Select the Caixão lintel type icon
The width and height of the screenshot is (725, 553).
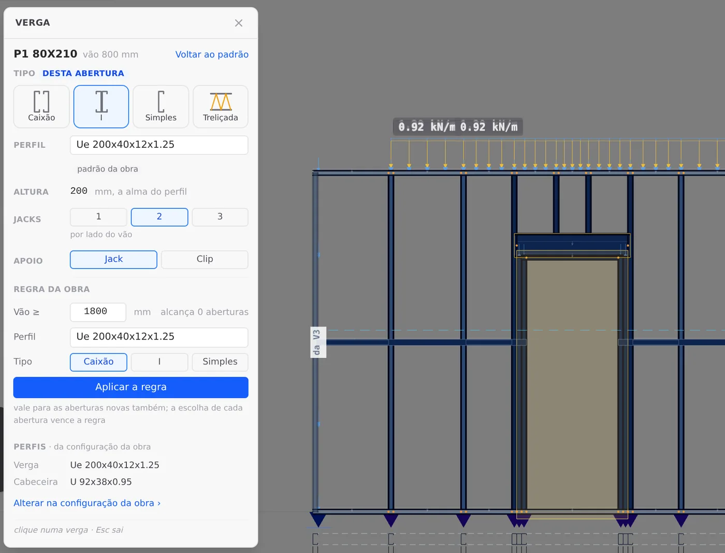pos(41,106)
